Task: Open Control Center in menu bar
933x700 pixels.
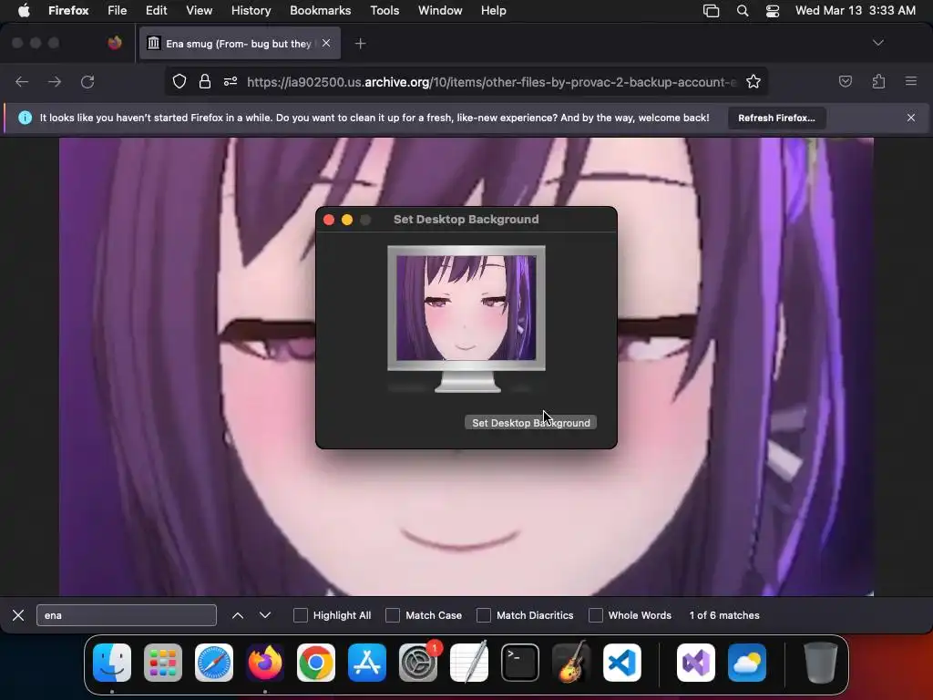Action: click(x=773, y=11)
